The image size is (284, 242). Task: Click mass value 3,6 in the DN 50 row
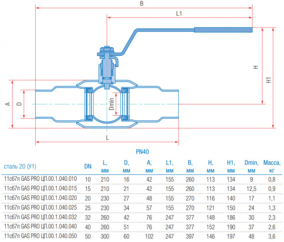pos(272,237)
